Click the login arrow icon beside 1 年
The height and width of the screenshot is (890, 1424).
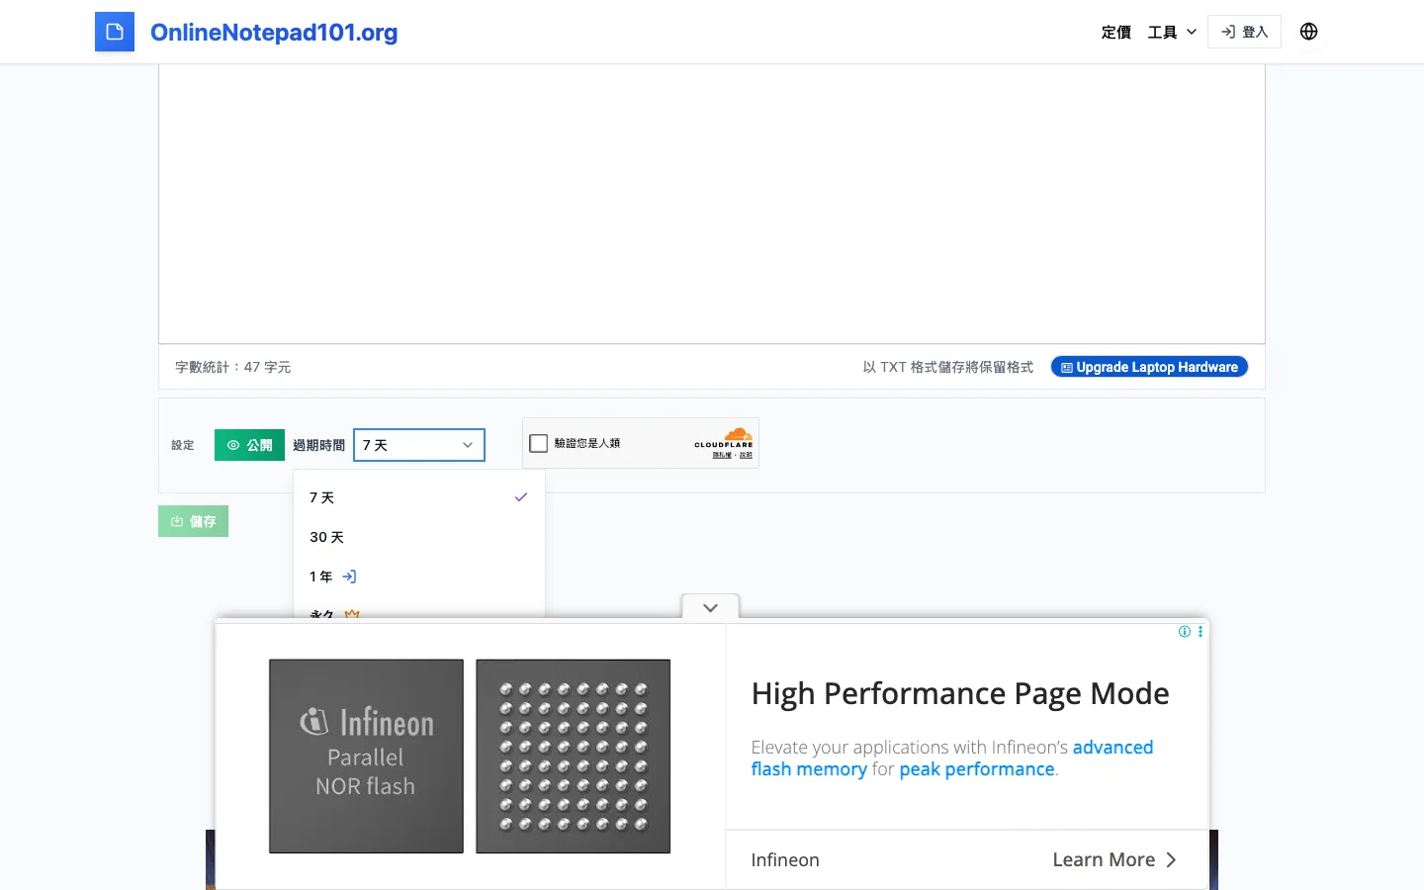(349, 577)
